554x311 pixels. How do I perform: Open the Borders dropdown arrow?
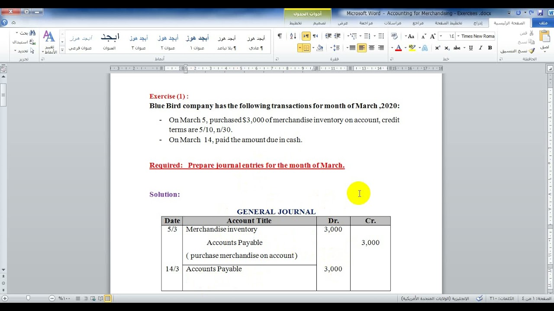[x=300, y=48]
